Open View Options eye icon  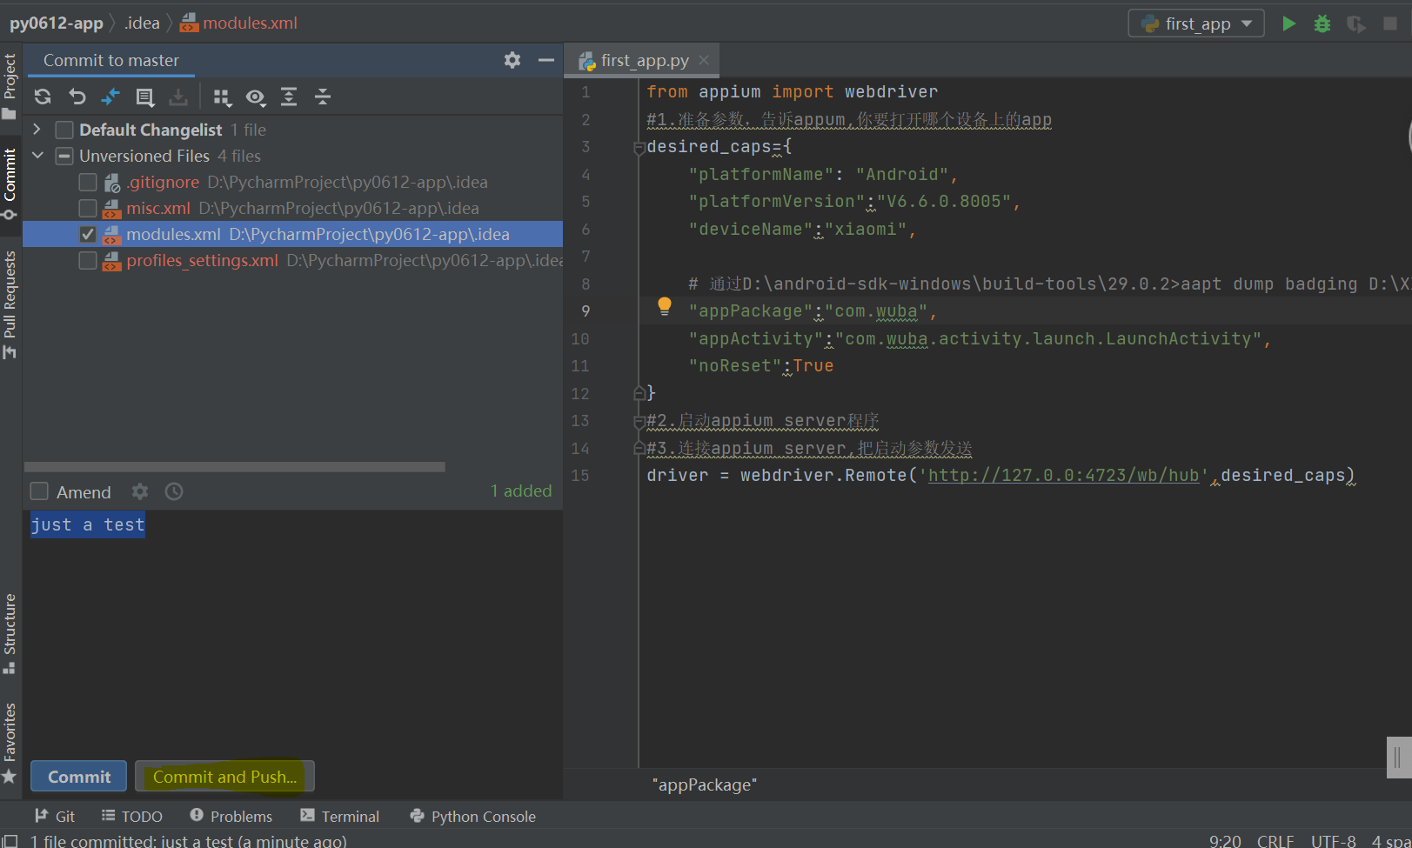256,97
